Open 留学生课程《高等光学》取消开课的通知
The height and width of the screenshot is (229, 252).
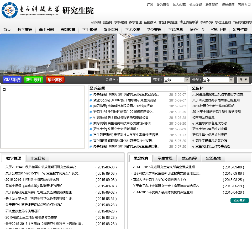point(34,186)
